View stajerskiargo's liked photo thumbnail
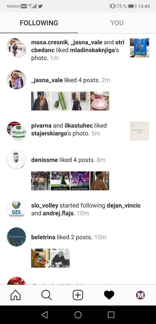 (x=140, y=131)
